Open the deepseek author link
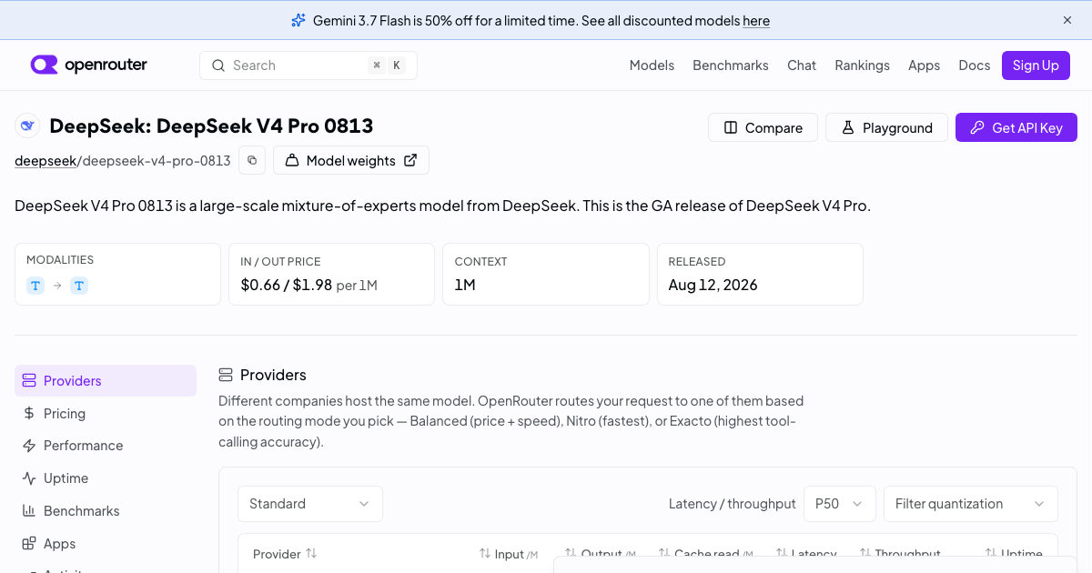1092x573 pixels. pos(45,161)
